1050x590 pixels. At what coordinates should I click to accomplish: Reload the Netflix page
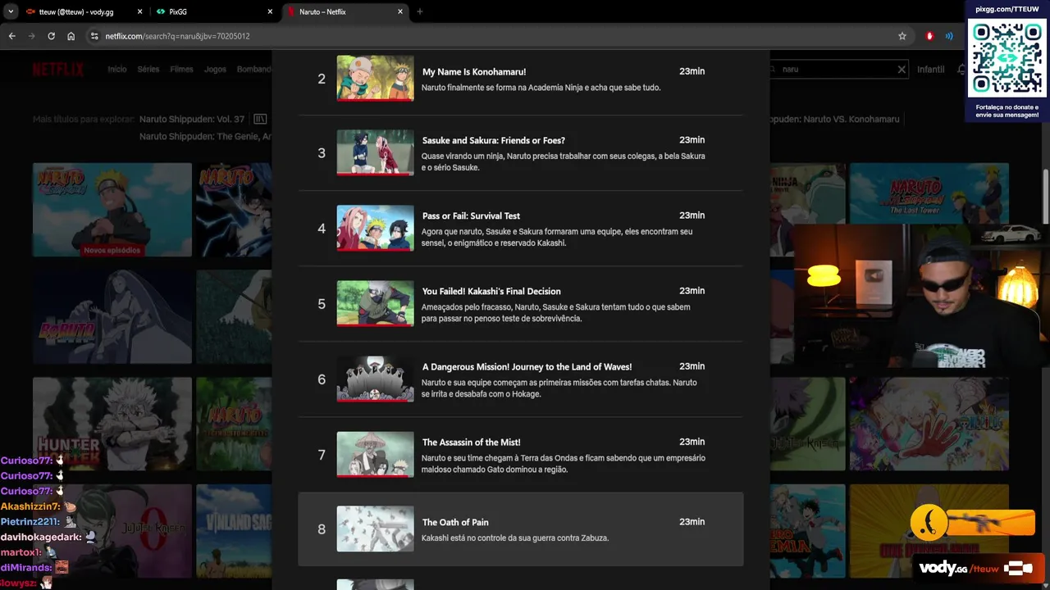(52, 36)
